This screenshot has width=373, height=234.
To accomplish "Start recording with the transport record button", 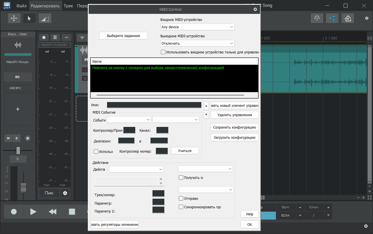I will click(x=14, y=212).
